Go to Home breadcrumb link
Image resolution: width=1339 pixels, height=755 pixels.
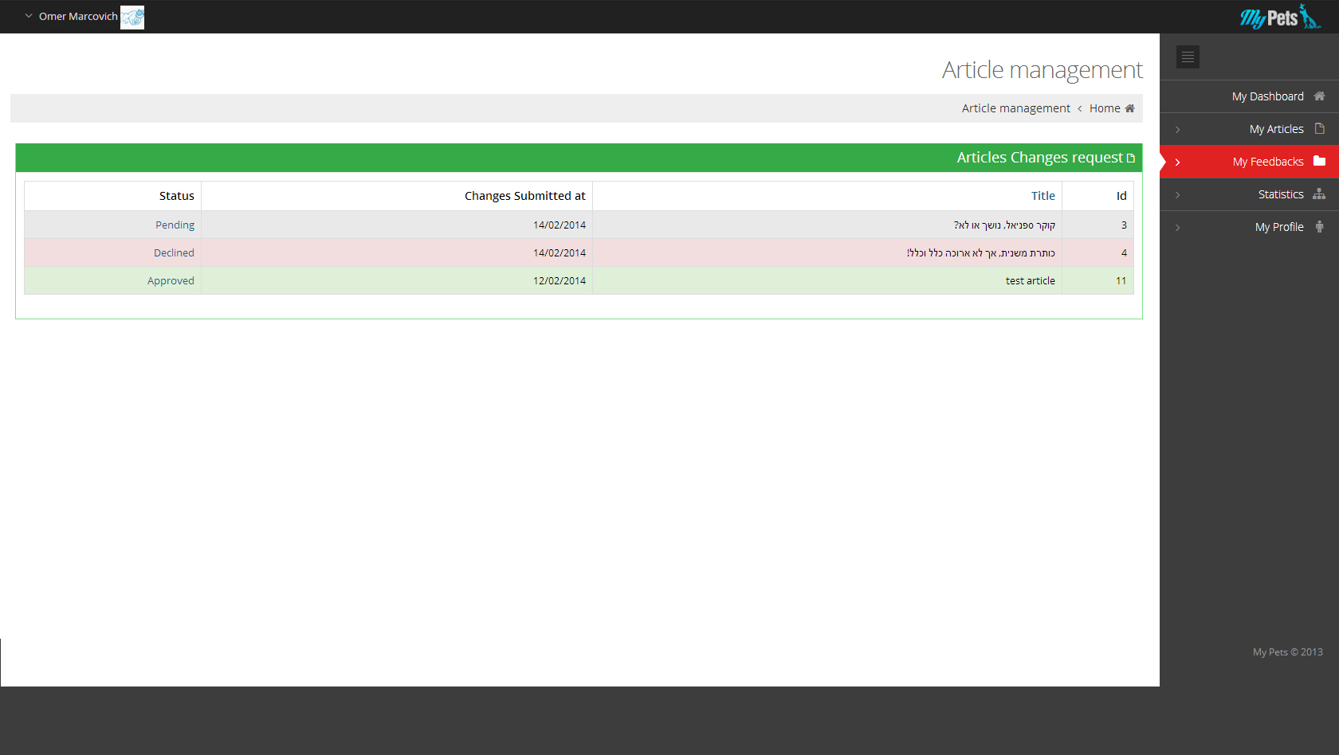(x=1105, y=108)
